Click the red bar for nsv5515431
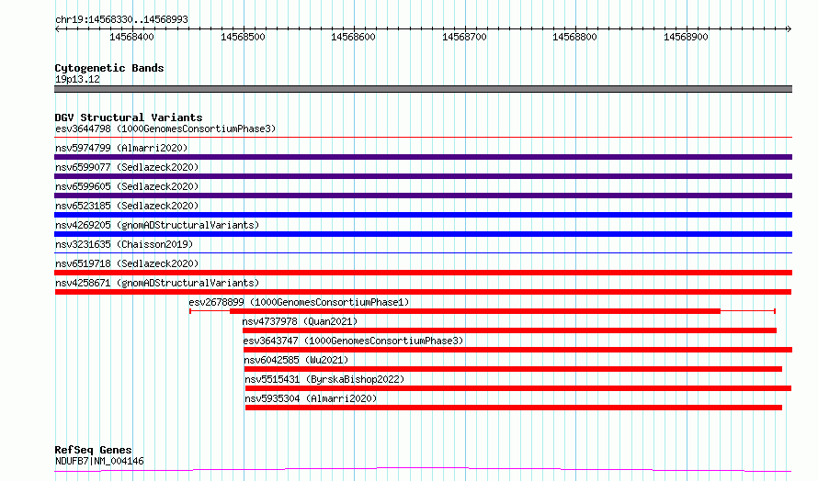818x481 pixels. point(518,388)
